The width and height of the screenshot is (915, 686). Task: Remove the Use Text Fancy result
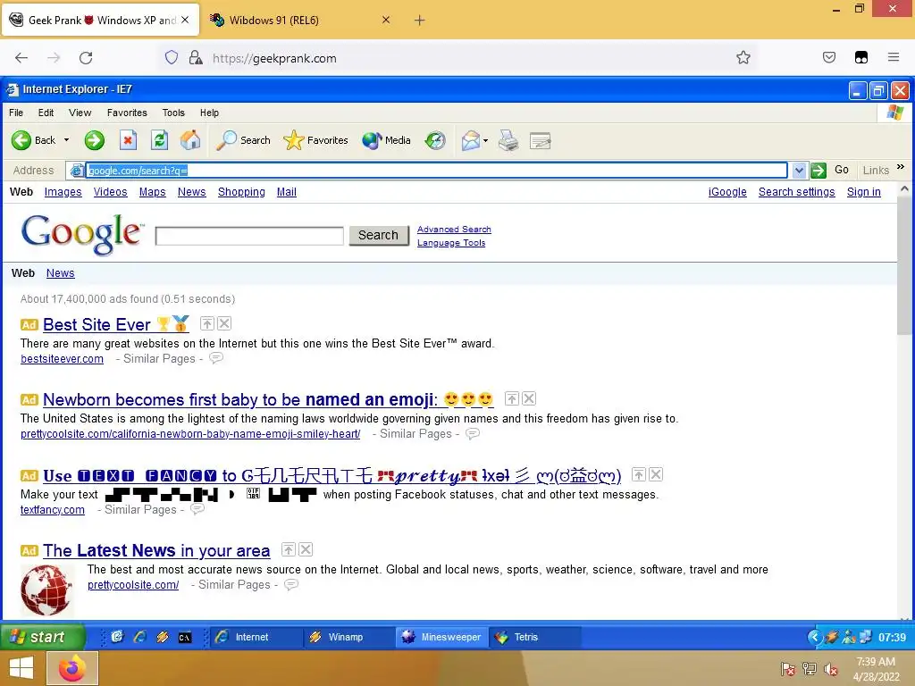pyautogui.click(x=656, y=474)
